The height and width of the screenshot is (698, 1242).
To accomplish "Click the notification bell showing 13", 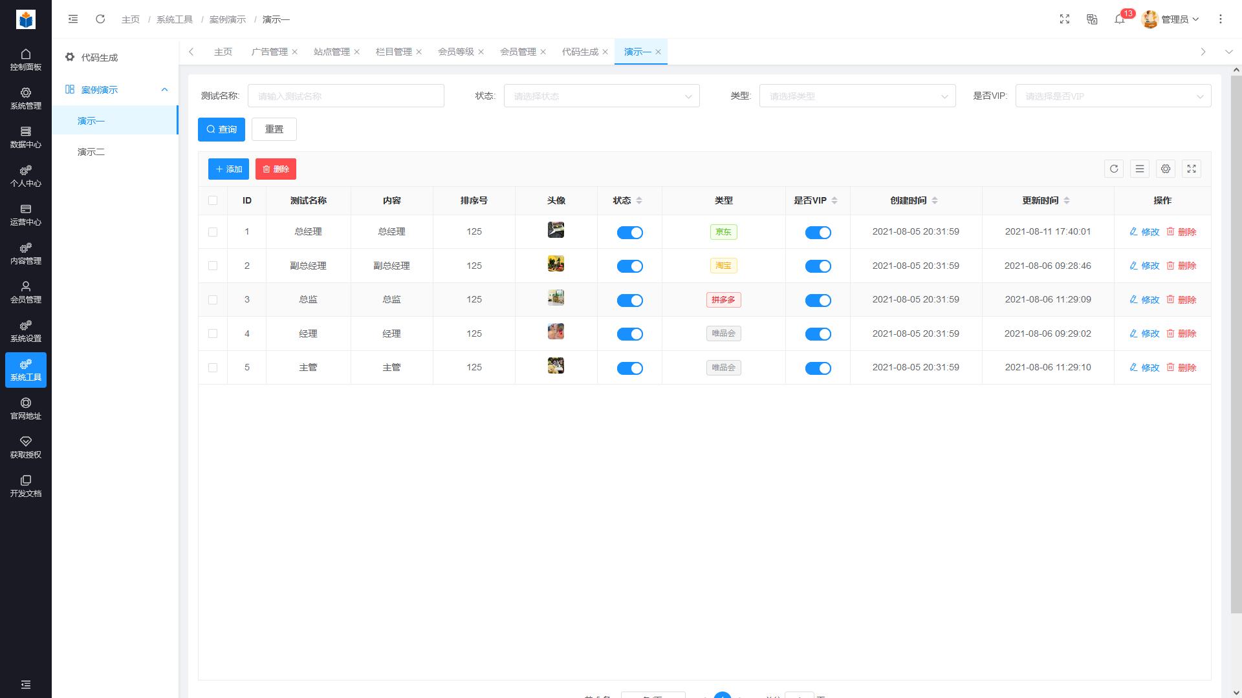I will 1120,20.
